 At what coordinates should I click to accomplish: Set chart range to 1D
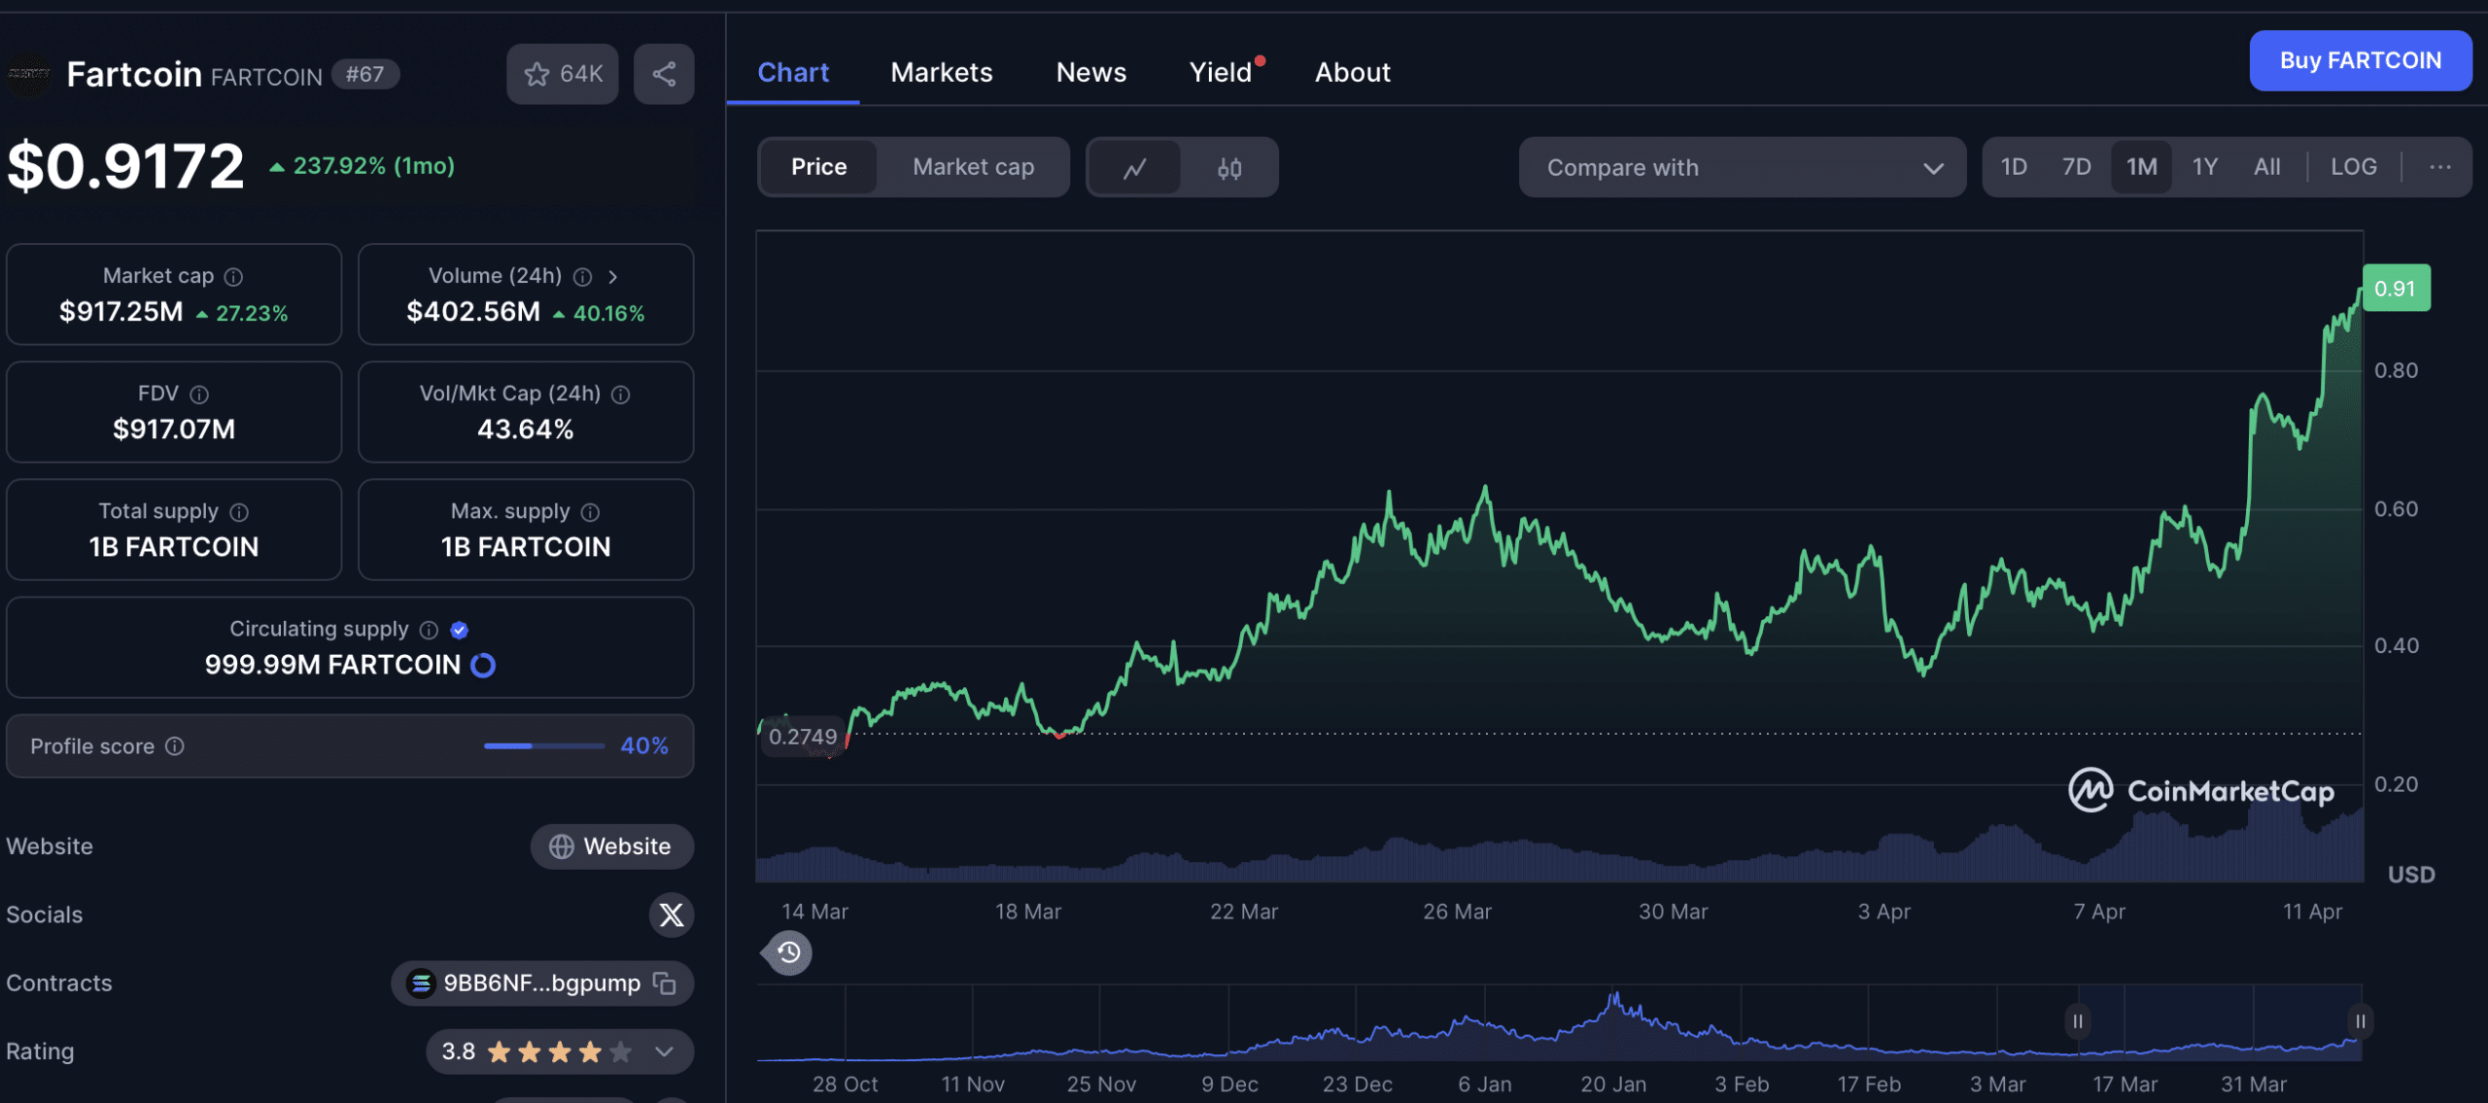[2014, 167]
